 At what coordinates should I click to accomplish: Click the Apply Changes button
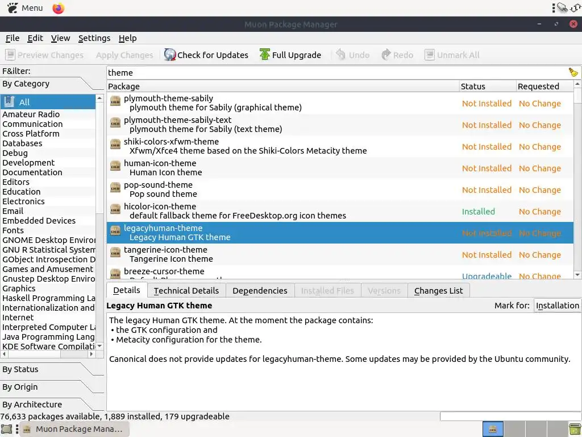coord(124,55)
